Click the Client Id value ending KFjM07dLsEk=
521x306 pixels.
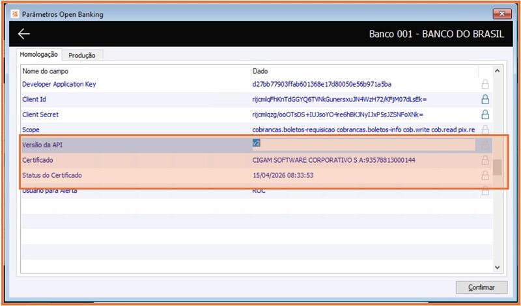(x=339, y=100)
